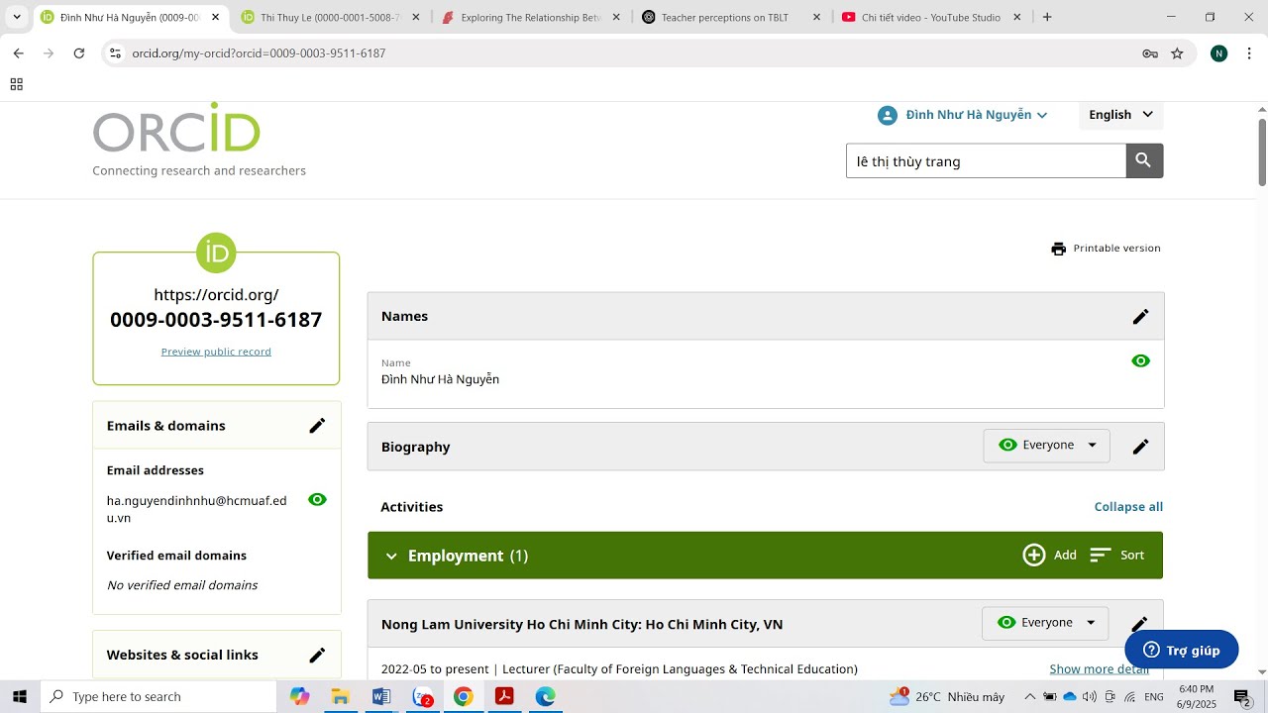Click the search magnifier button
Image resolution: width=1268 pixels, height=713 pixels.
1144,160
